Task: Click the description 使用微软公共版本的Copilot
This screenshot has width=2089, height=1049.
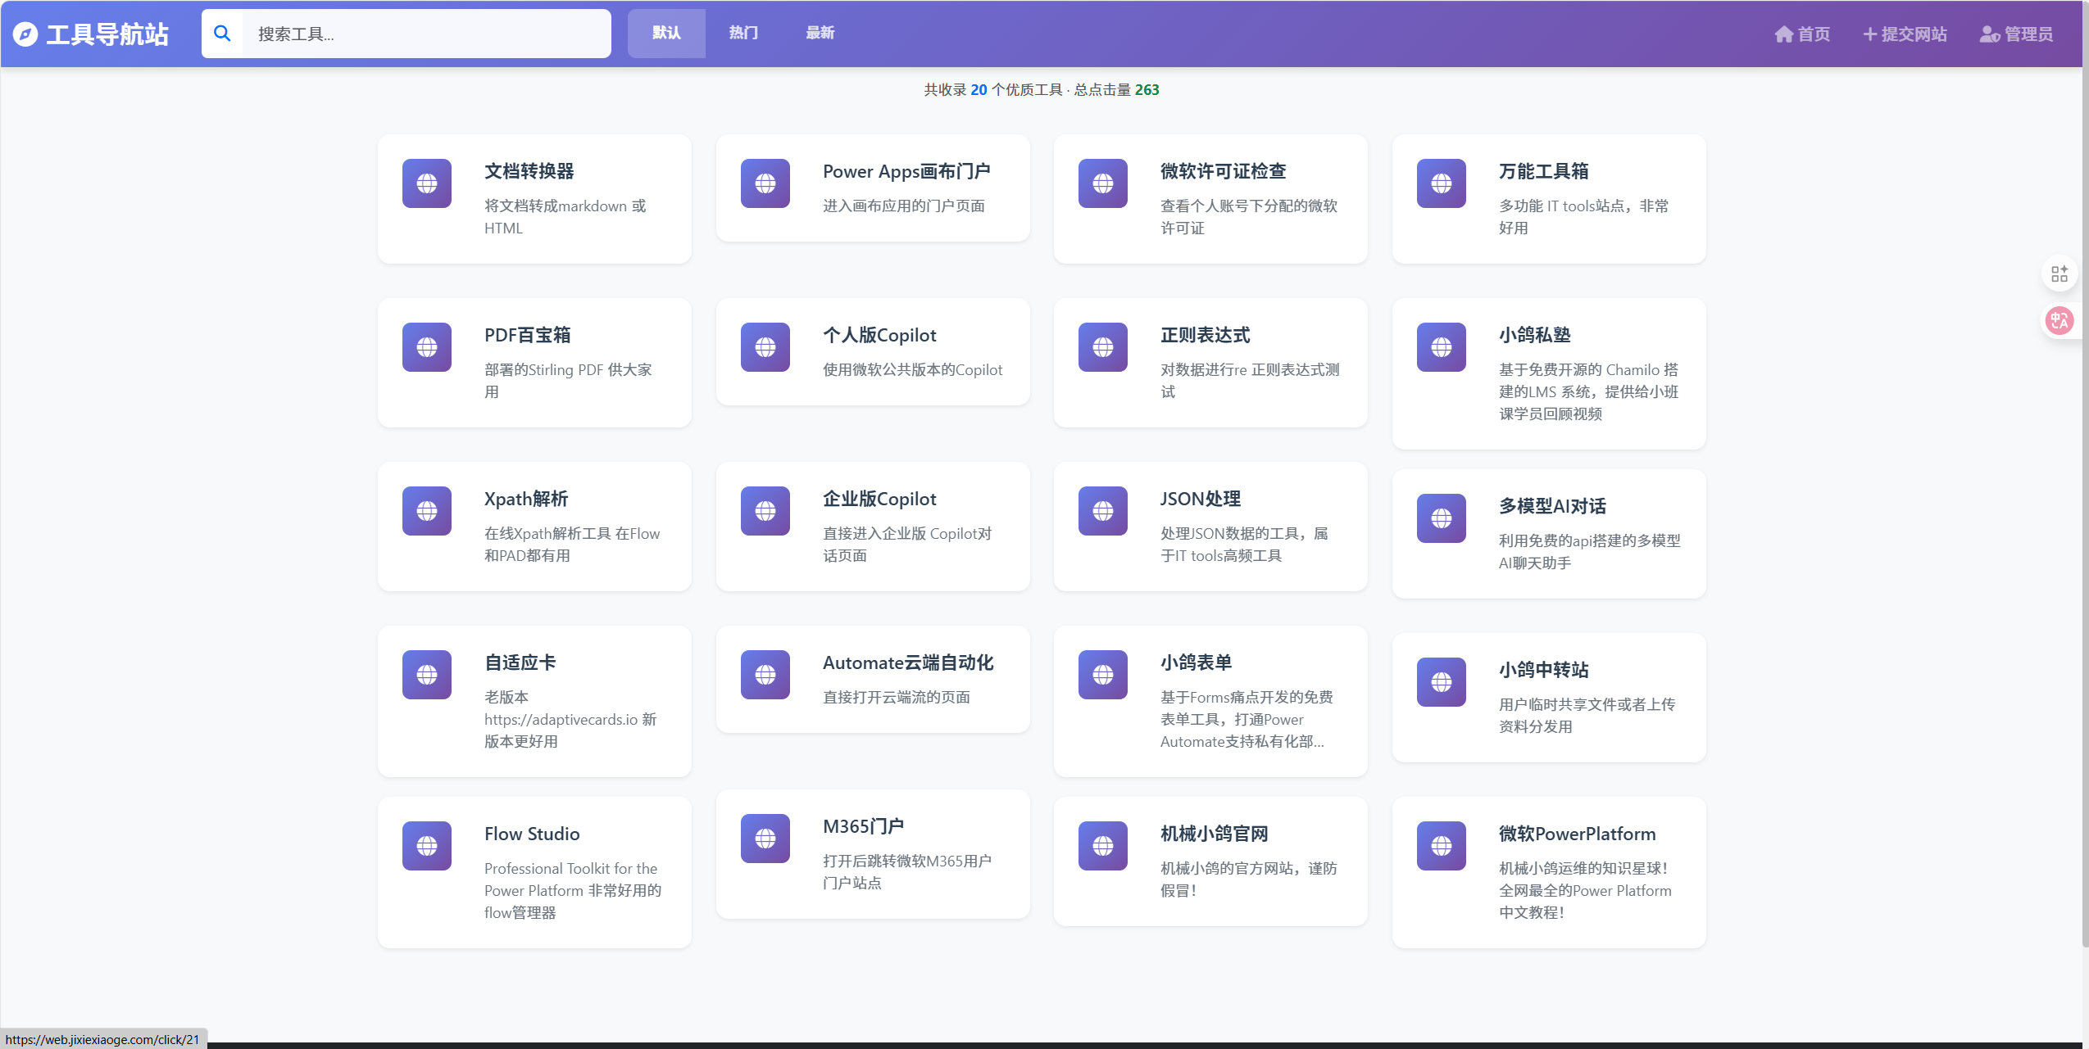Action: [913, 369]
